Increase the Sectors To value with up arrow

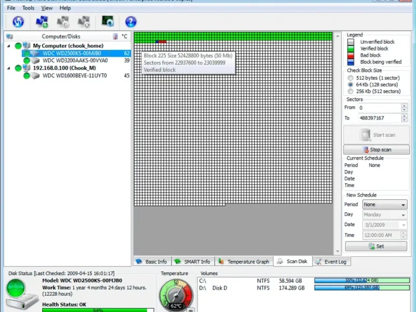point(405,116)
